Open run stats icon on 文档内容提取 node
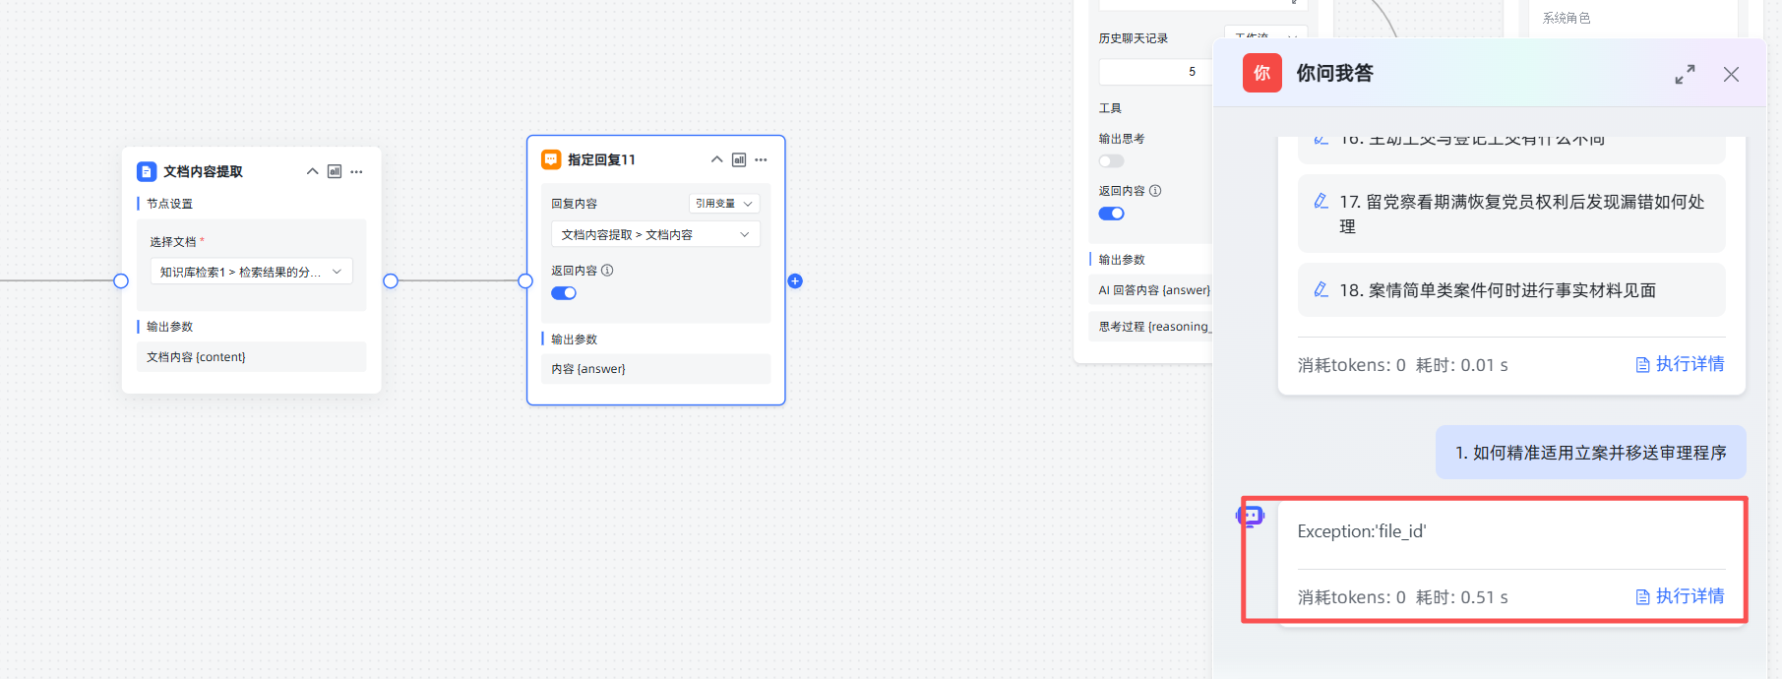This screenshot has width=1782, height=679. point(335,171)
